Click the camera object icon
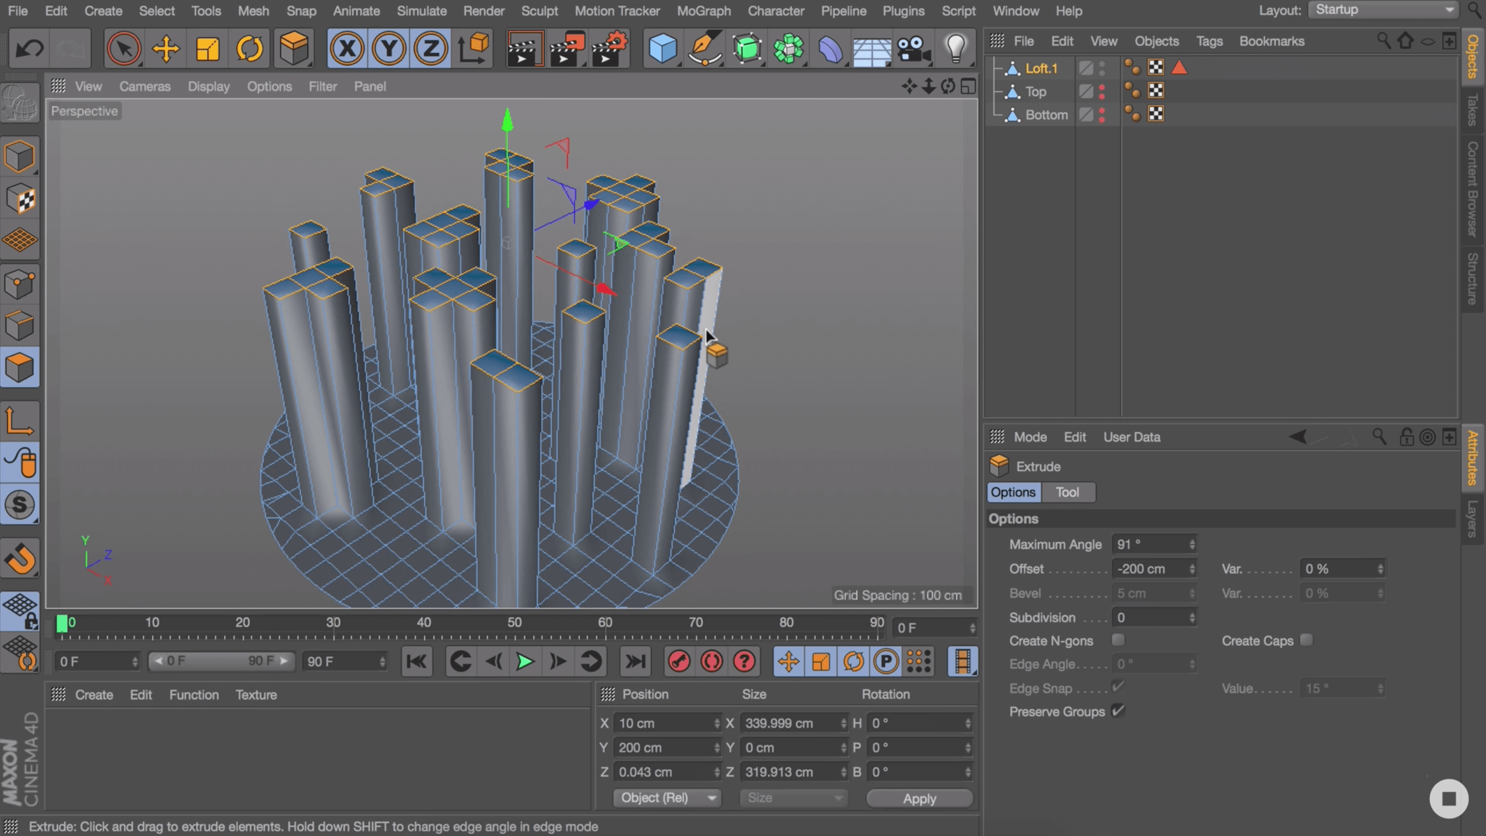The width and height of the screenshot is (1486, 836). [913, 48]
